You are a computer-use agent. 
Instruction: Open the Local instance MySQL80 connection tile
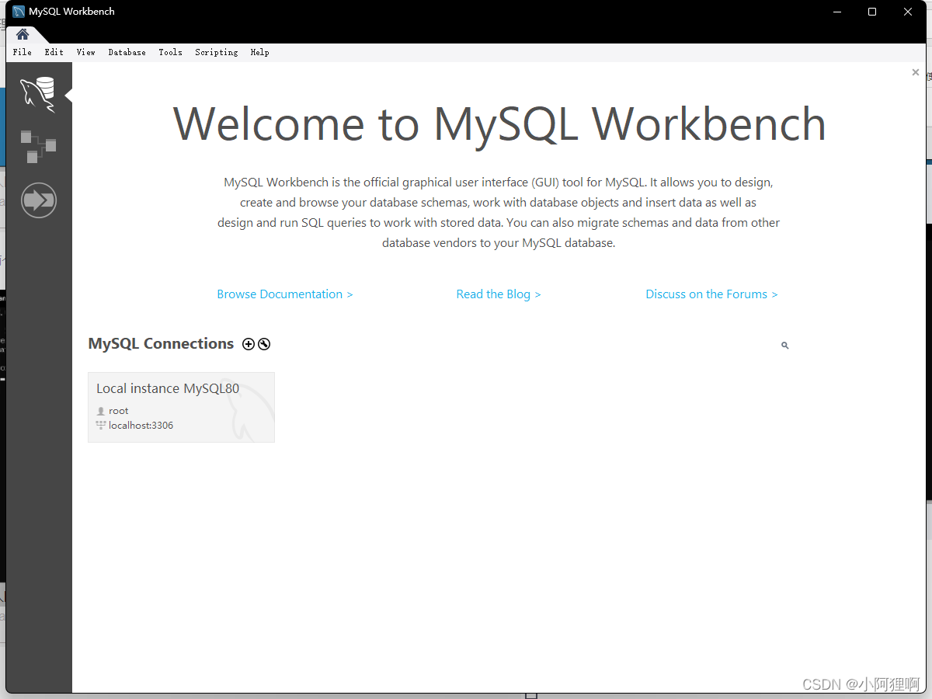coord(181,407)
